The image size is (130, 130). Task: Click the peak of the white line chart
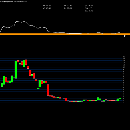tap(24, 21)
